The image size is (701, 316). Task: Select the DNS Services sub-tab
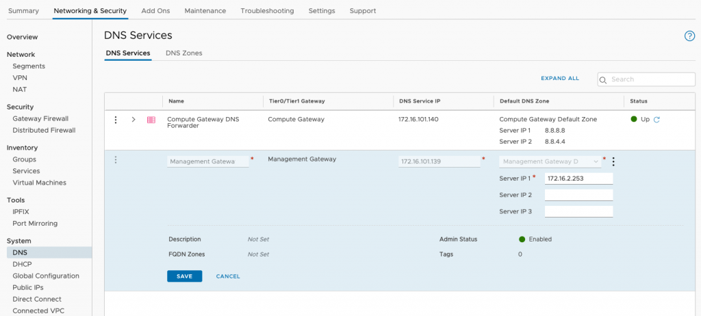click(128, 53)
